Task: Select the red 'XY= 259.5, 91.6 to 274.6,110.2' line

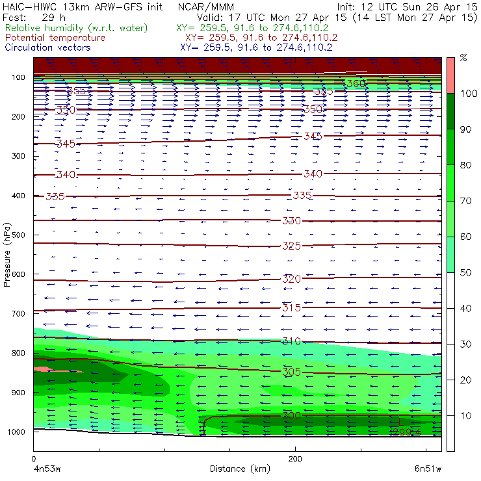Action: [261, 38]
